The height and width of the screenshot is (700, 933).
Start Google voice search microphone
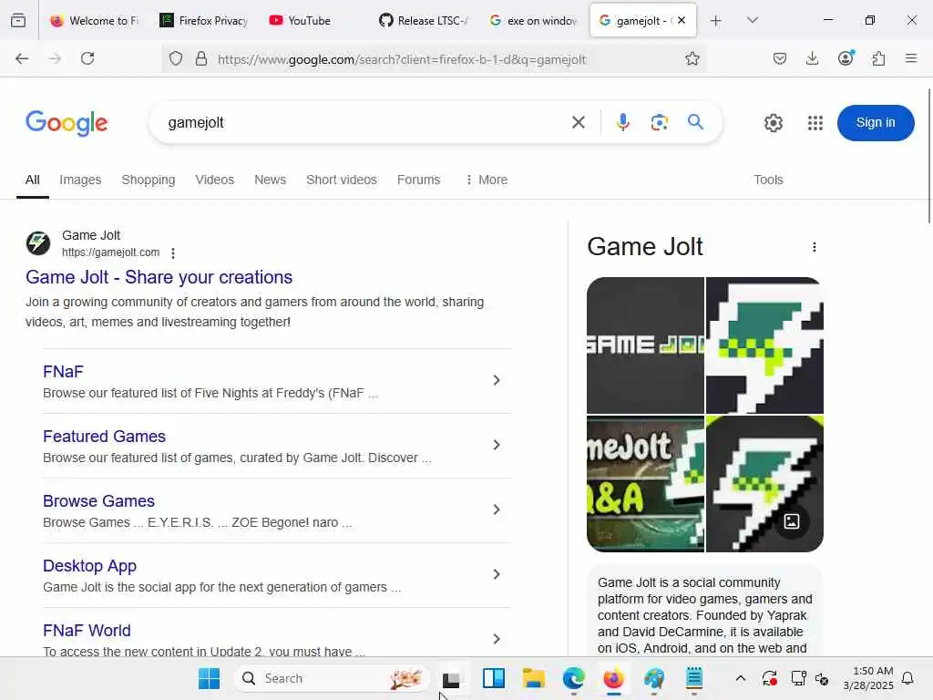[x=623, y=123]
